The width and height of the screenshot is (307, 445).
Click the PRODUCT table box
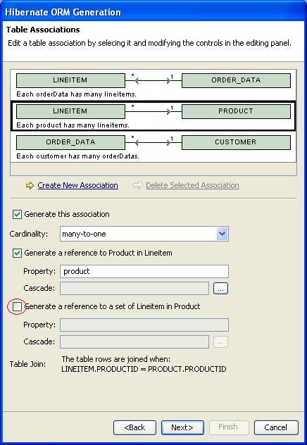[236, 111]
